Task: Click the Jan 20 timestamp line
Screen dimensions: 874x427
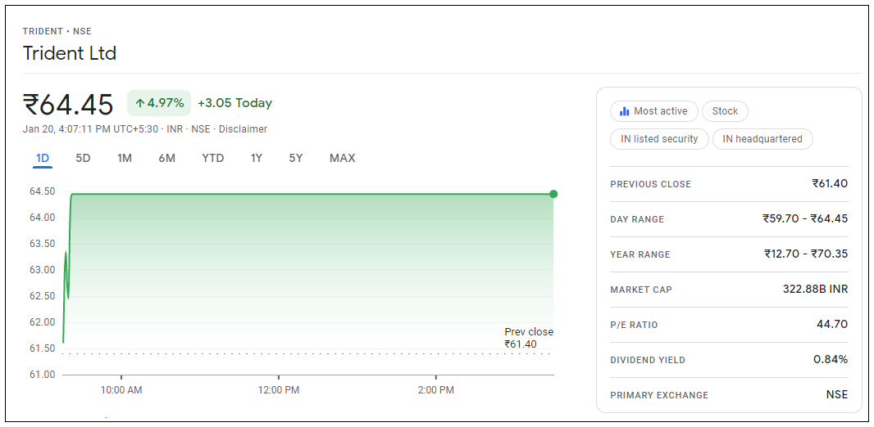Action: click(x=145, y=129)
